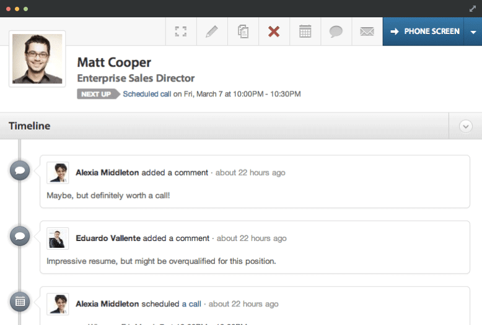Viewport: 482px width, 325px height.
Task: Open the Phone Screen dropdown arrow
Action: 473,32
